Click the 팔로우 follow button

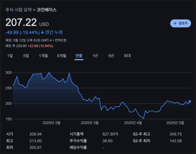click(180, 23)
